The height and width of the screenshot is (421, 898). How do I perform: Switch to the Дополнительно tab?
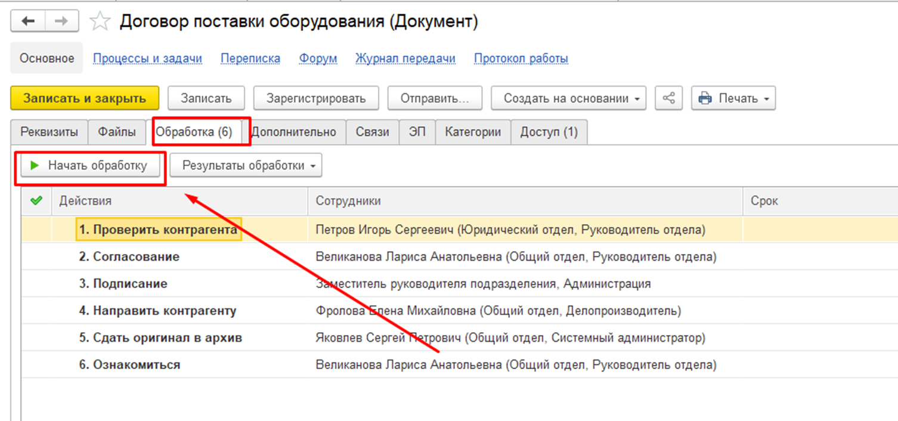click(x=294, y=132)
